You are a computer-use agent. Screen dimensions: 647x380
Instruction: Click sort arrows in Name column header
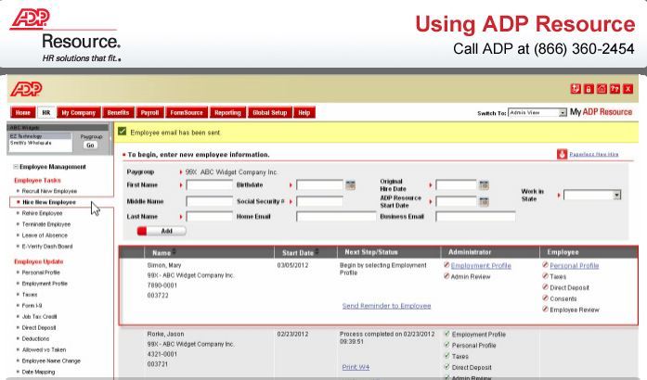tap(175, 251)
